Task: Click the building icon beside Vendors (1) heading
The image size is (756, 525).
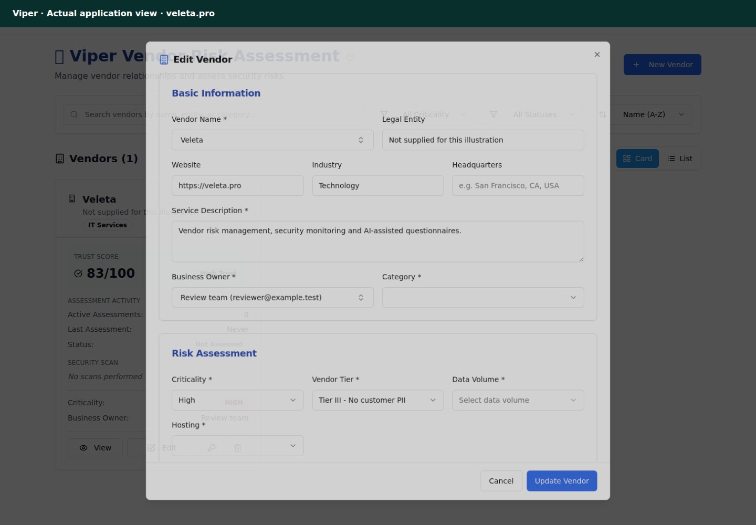Action: 60,159
